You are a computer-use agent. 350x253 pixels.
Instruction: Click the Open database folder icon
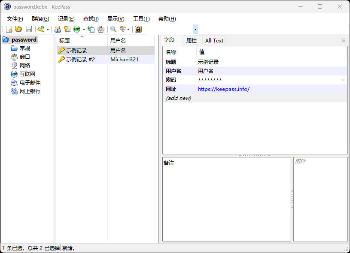click(19, 29)
